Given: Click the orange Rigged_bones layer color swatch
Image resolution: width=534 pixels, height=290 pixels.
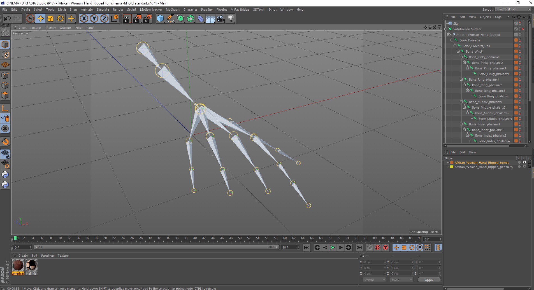Looking at the screenshot, I should pos(452,163).
